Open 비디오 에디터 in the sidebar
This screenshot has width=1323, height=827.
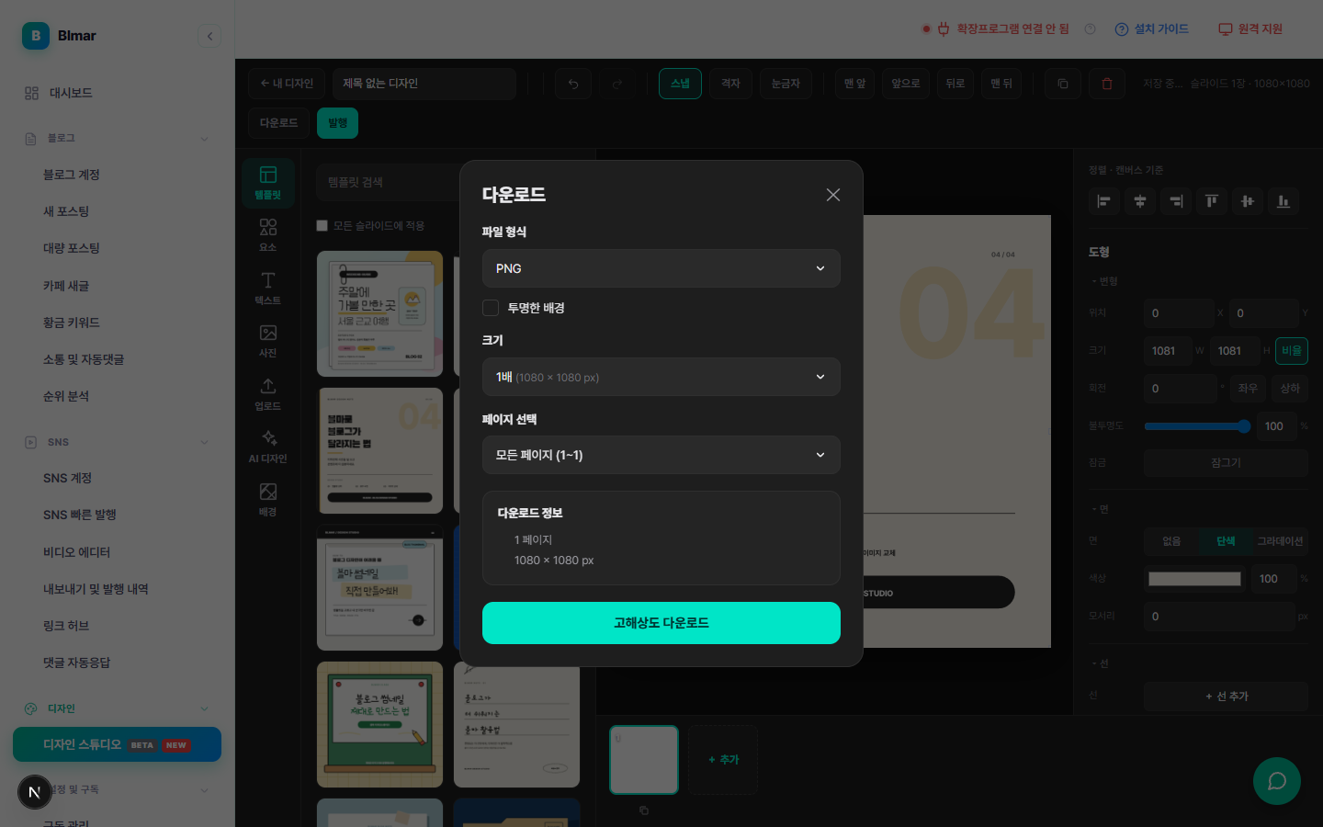point(77,552)
